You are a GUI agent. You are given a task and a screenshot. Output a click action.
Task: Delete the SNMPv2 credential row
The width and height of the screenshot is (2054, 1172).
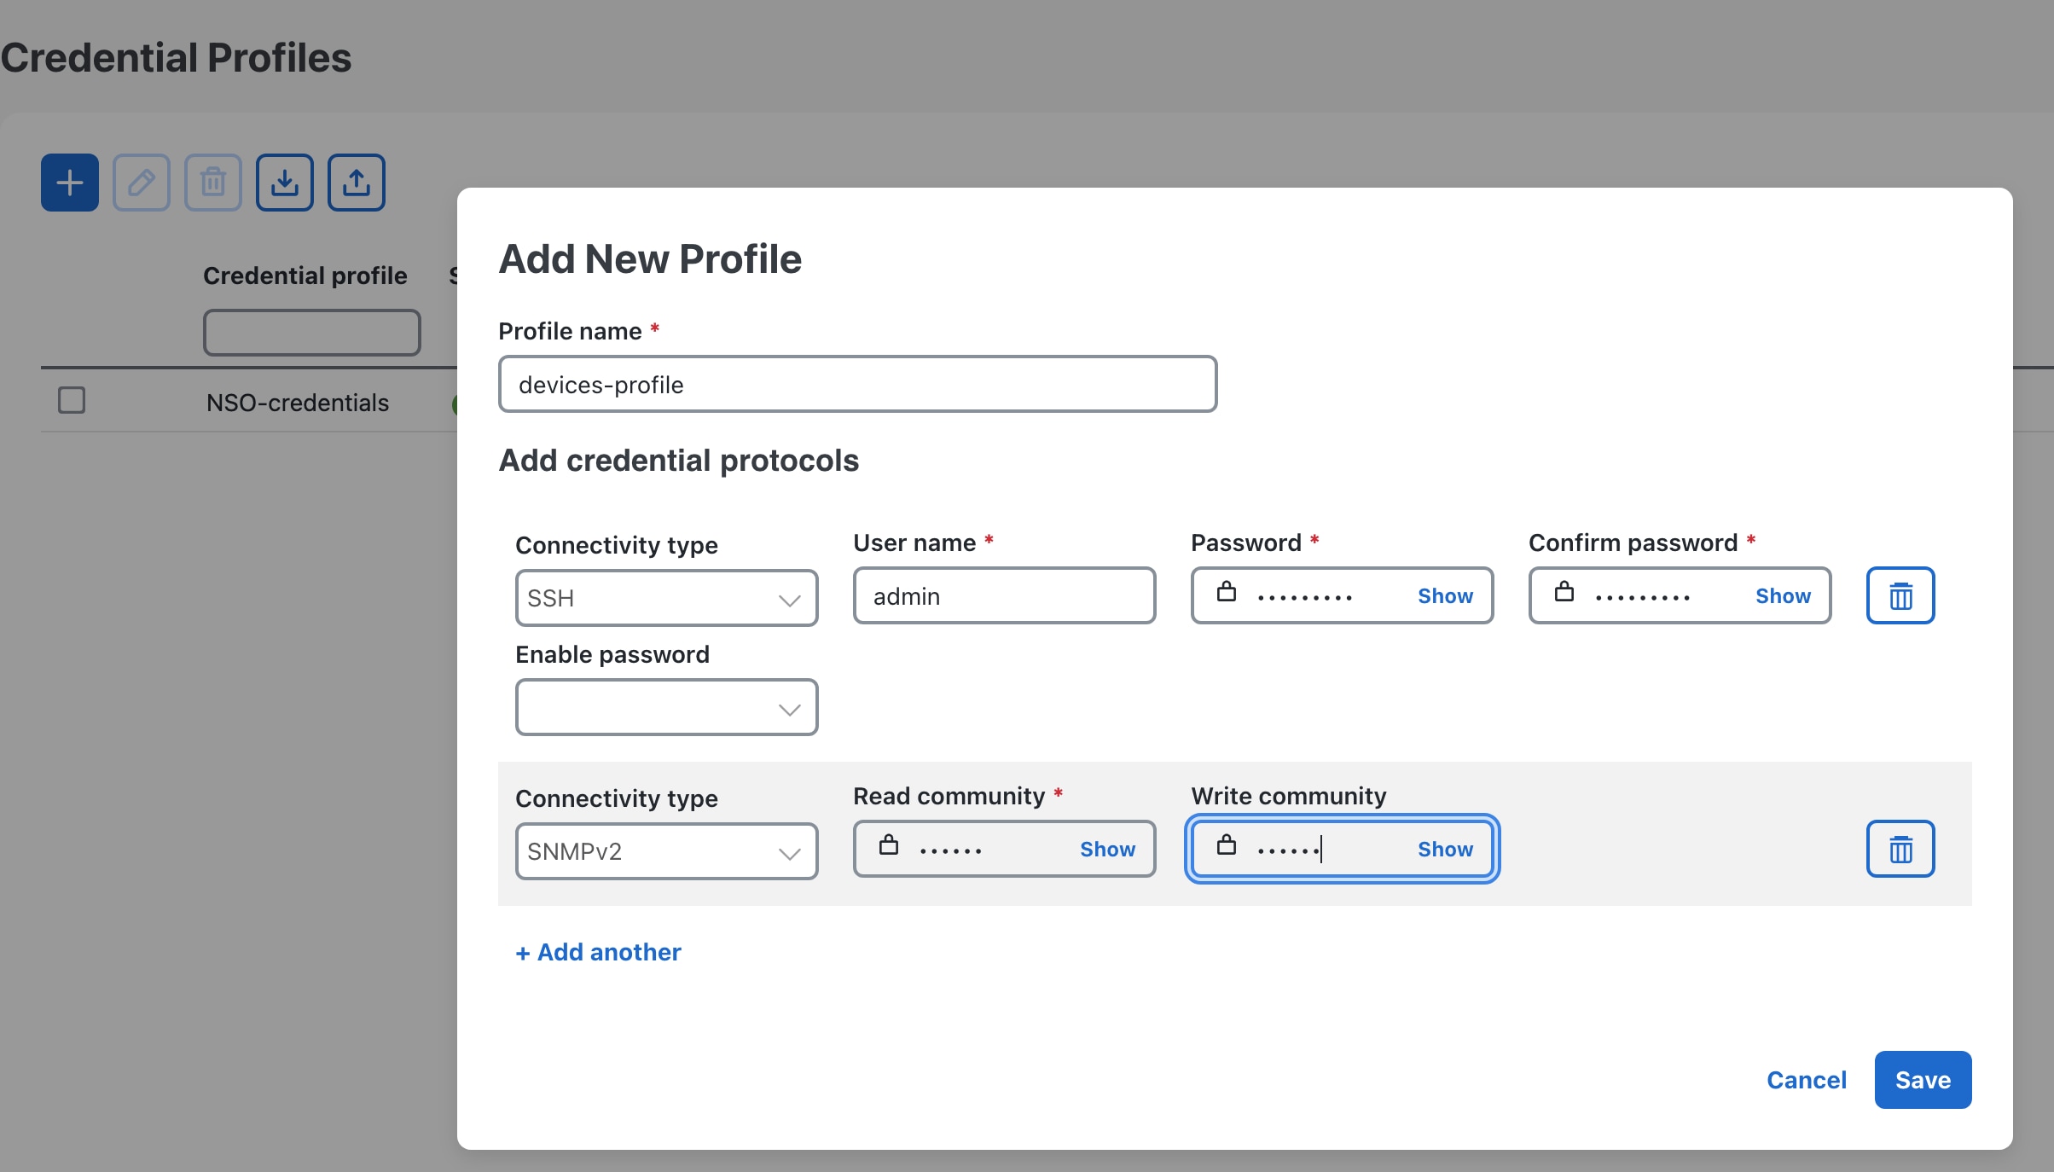[x=1900, y=849]
